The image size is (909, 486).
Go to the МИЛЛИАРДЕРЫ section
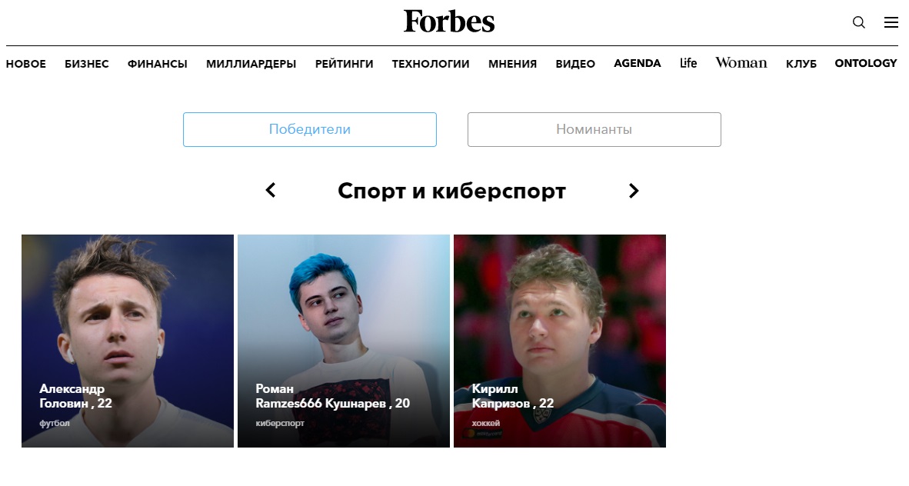tap(251, 64)
